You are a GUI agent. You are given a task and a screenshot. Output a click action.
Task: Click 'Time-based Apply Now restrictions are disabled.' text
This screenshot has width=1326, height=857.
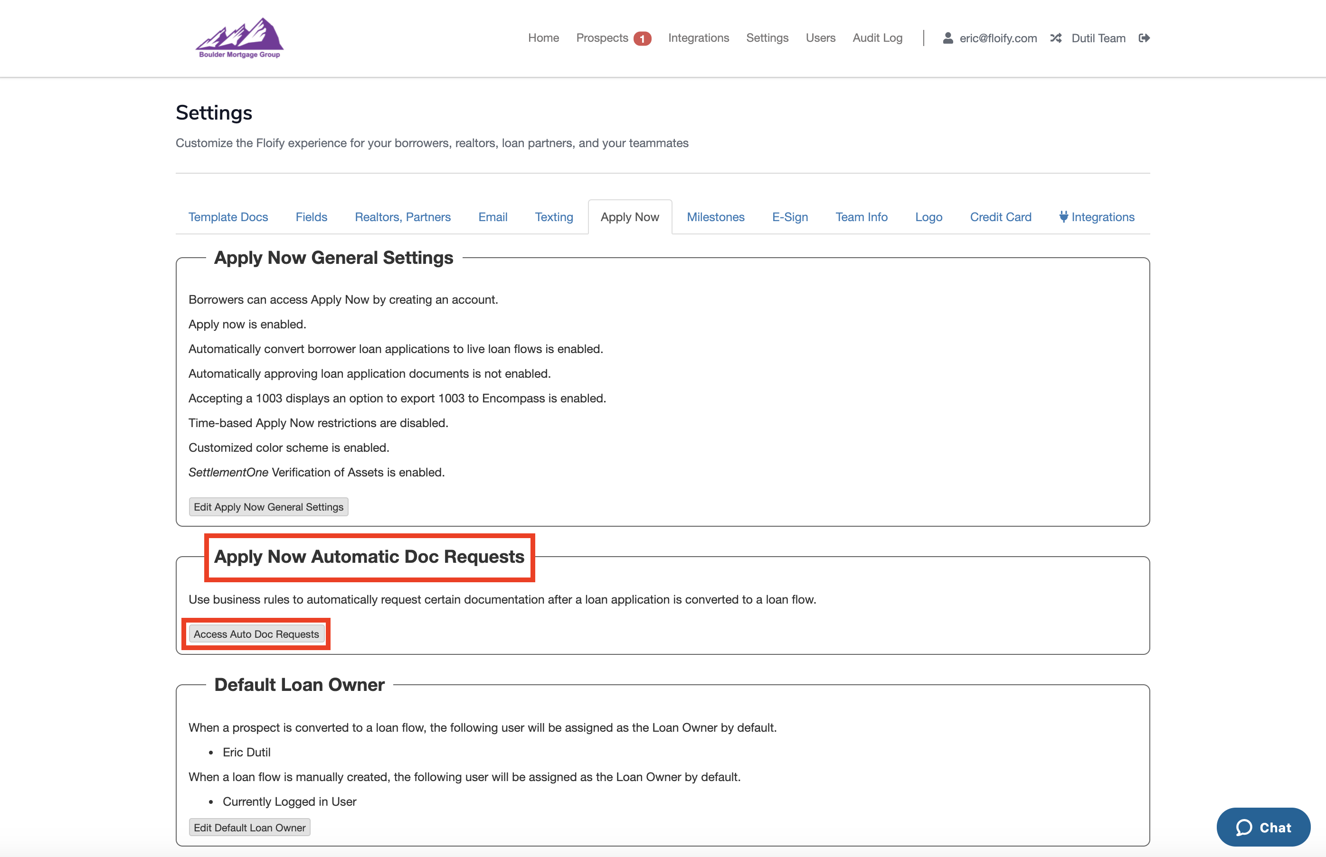(318, 423)
